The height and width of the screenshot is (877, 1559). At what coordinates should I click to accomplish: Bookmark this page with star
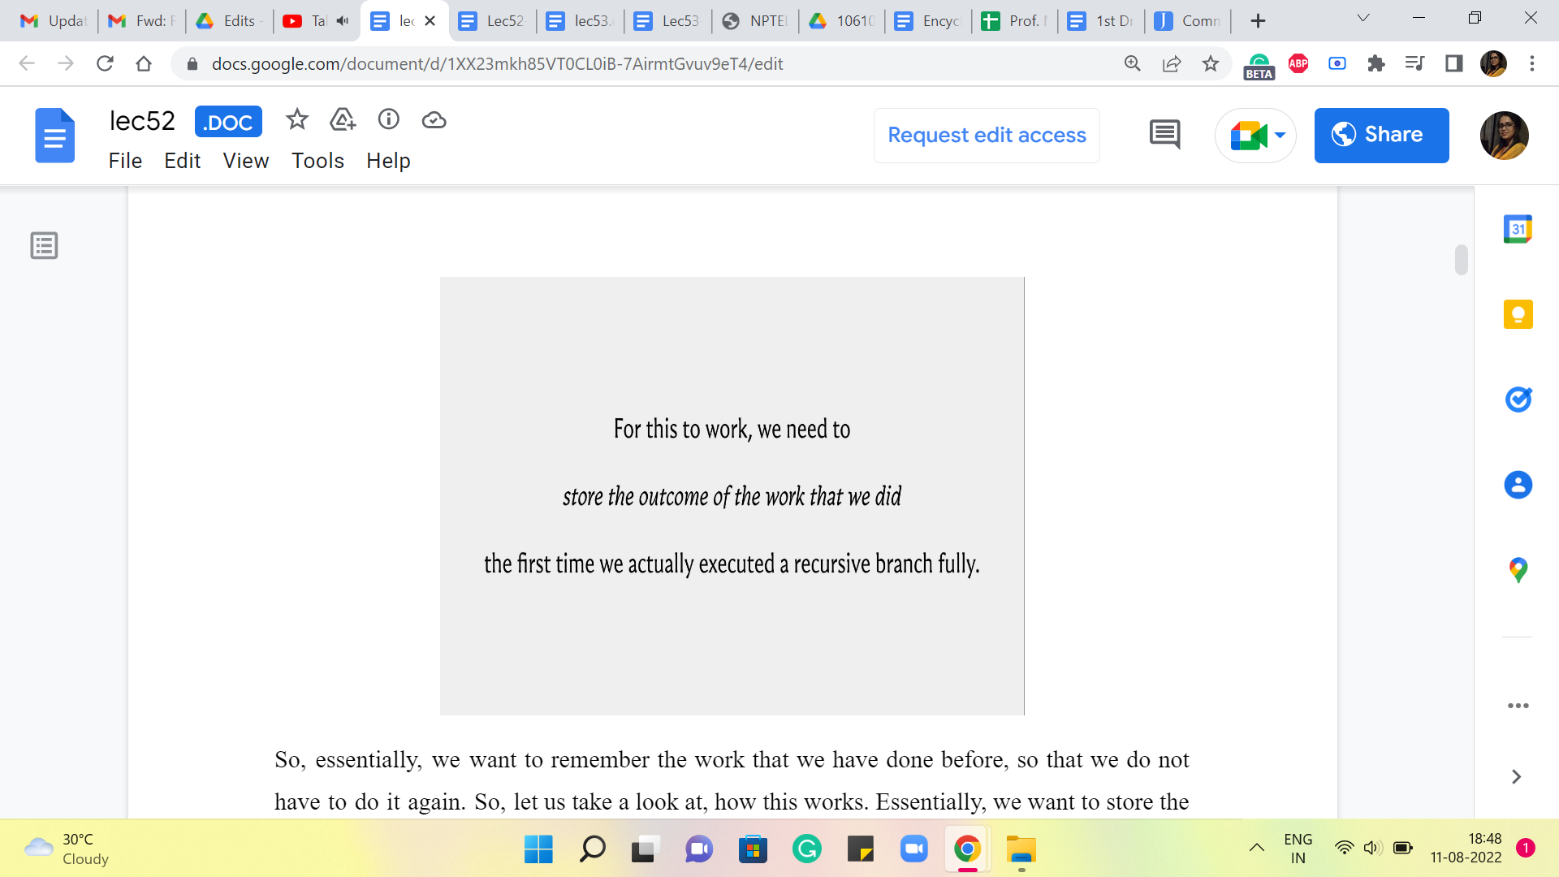[x=1211, y=64]
